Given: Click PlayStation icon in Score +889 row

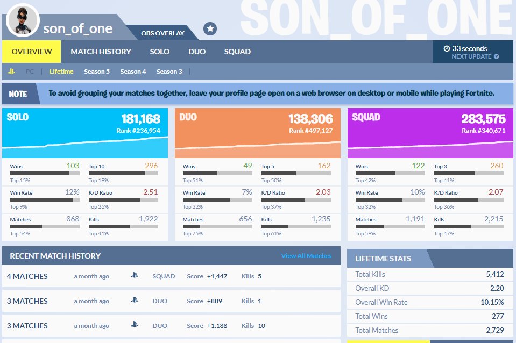Looking at the screenshot, I should tap(135, 300).
